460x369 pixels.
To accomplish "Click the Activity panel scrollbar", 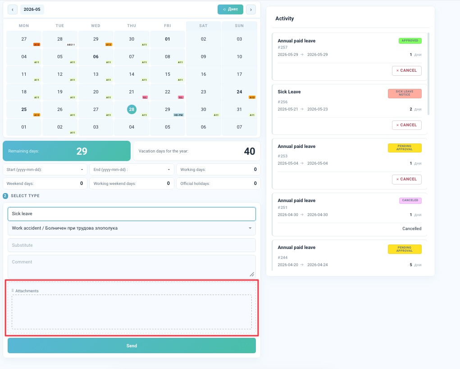I will (x=428, y=74).
